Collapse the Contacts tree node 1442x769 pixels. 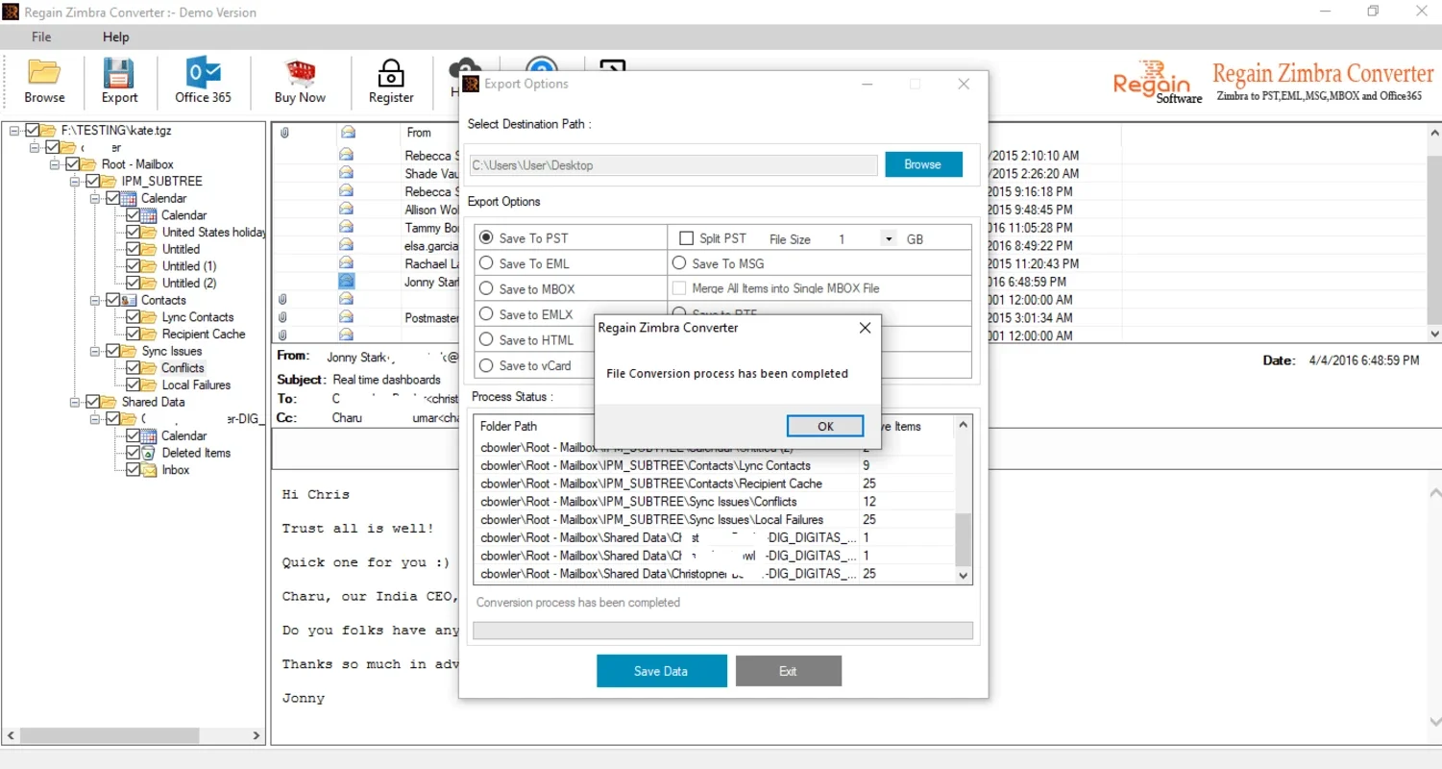coord(95,300)
